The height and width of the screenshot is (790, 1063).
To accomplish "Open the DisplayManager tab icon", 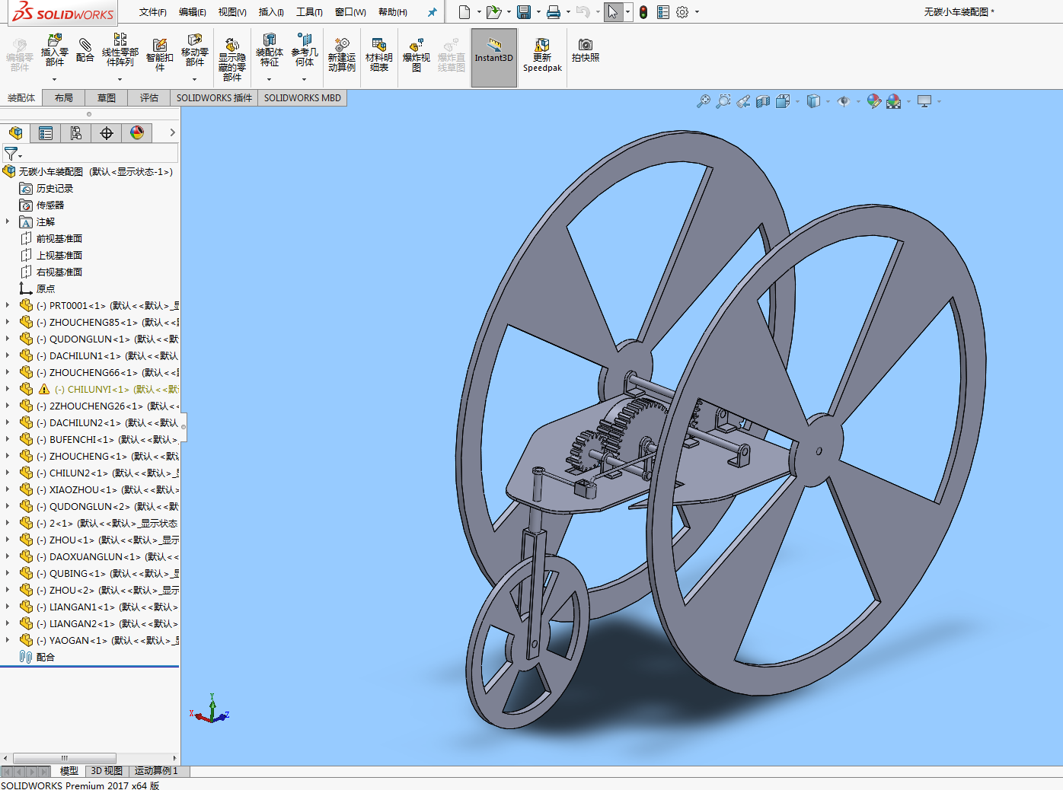I will (137, 133).
